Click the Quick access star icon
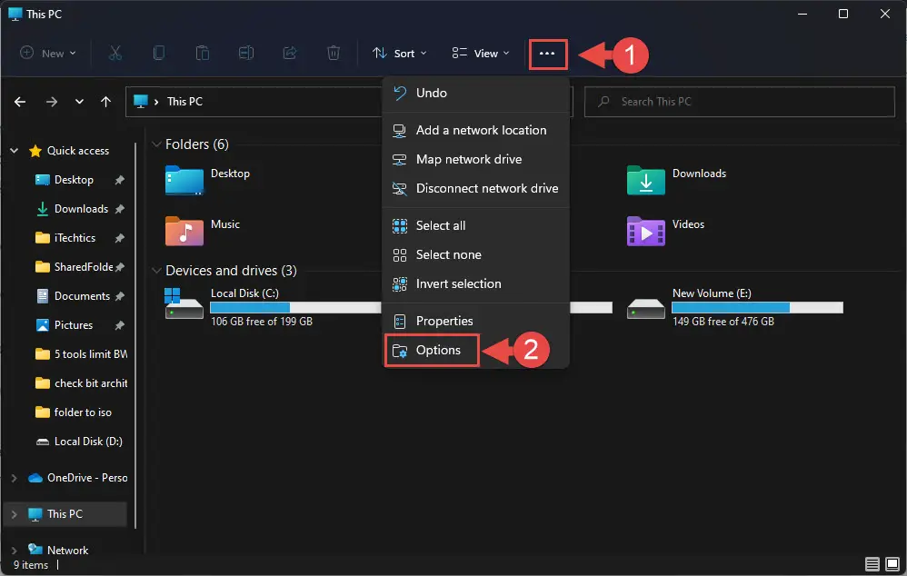Viewport: 907px width, 576px height. pyautogui.click(x=35, y=151)
